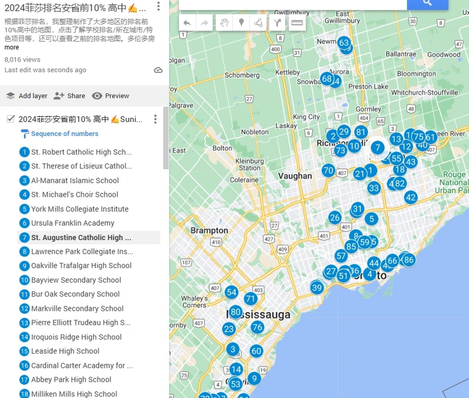Click highlighted map marker 7

tap(377, 148)
